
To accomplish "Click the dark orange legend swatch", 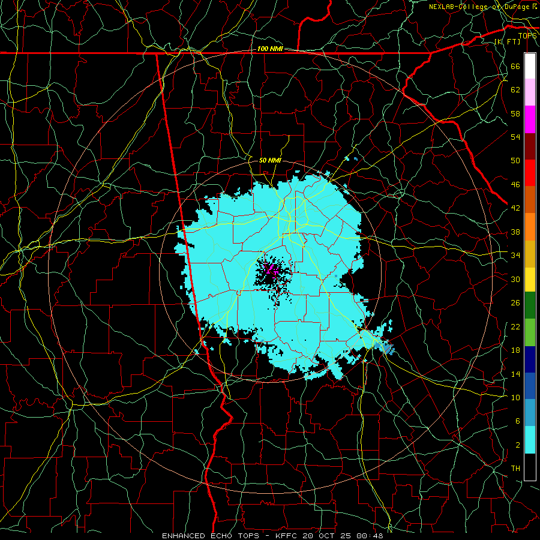I will tap(530, 200).
